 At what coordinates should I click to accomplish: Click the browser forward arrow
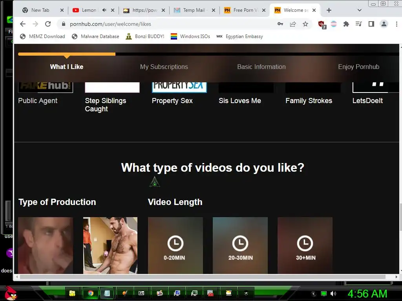(35, 24)
